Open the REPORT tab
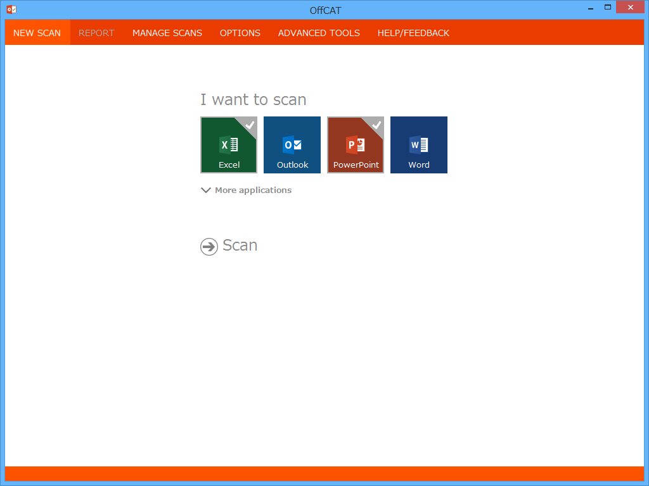Viewport: 649px width, 486px height. pyautogui.click(x=96, y=33)
